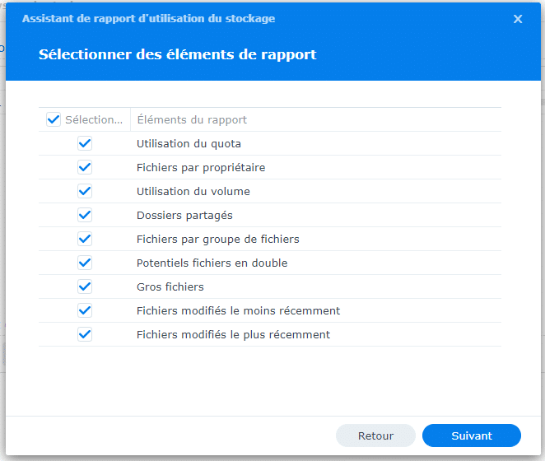The height and width of the screenshot is (461, 545).
Task: Click the Utilisation du volume row text
Action: click(x=193, y=191)
